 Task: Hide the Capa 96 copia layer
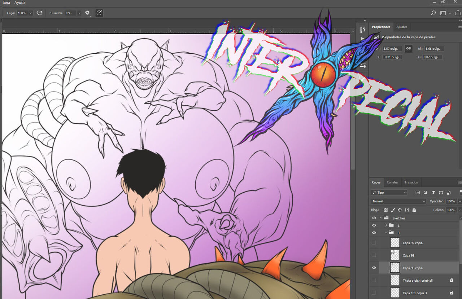(374, 268)
